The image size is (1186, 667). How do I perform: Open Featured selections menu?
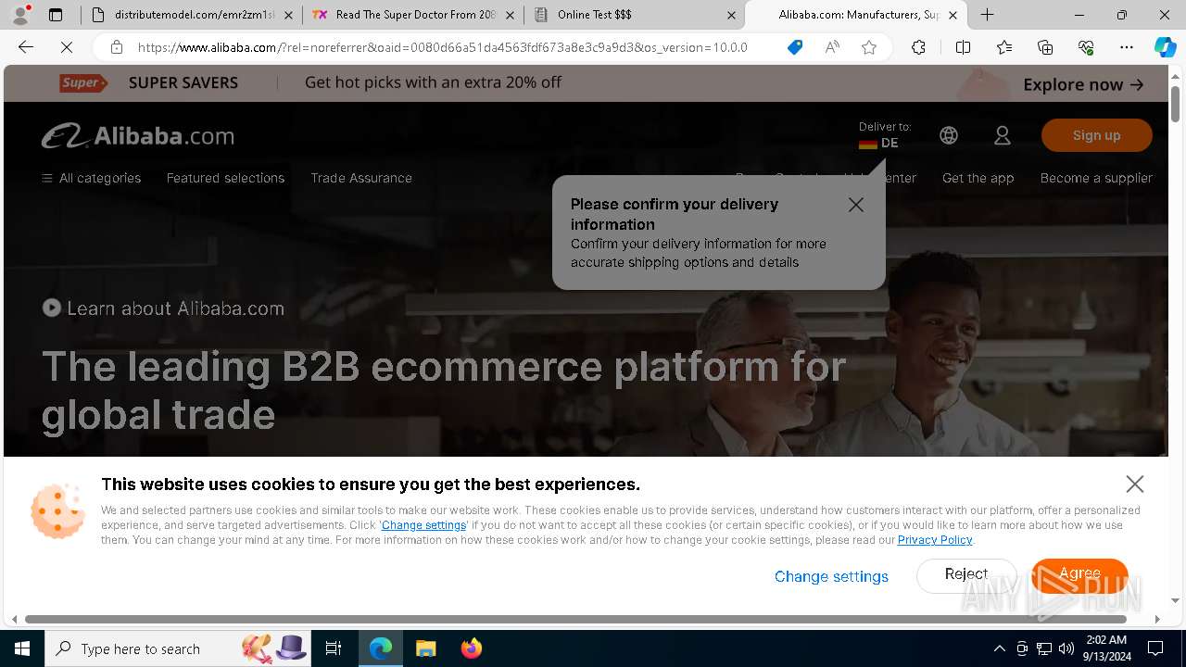pyautogui.click(x=225, y=178)
